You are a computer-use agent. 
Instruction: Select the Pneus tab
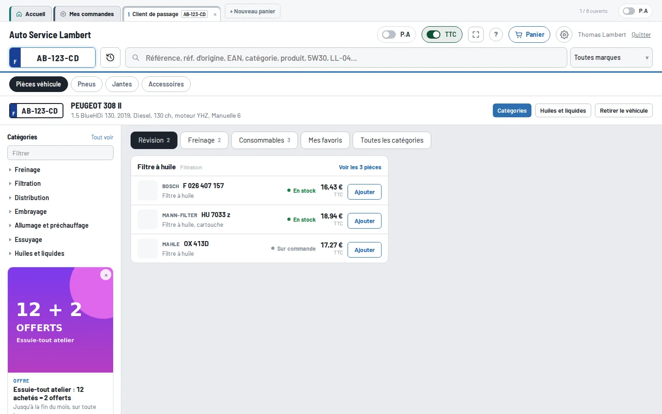click(86, 84)
